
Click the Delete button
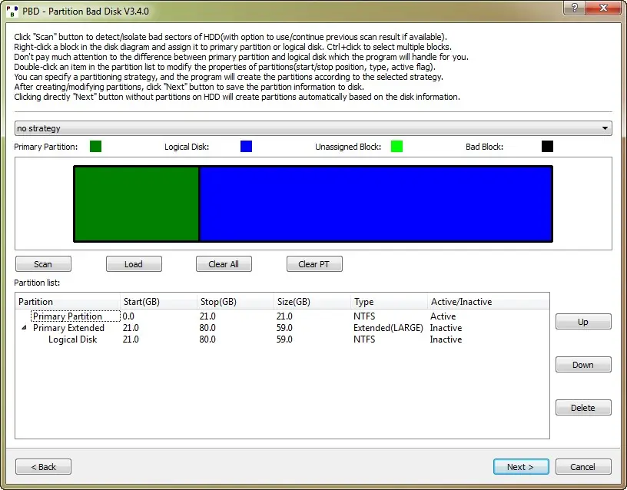pyautogui.click(x=583, y=408)
